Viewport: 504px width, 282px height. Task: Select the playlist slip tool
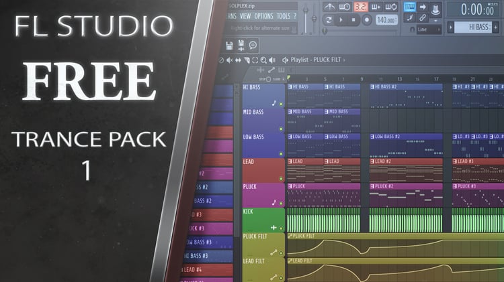click(x=238, y=60)
